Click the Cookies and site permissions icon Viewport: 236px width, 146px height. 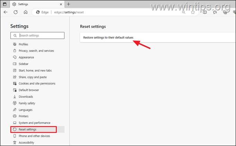tap(15, 83)
